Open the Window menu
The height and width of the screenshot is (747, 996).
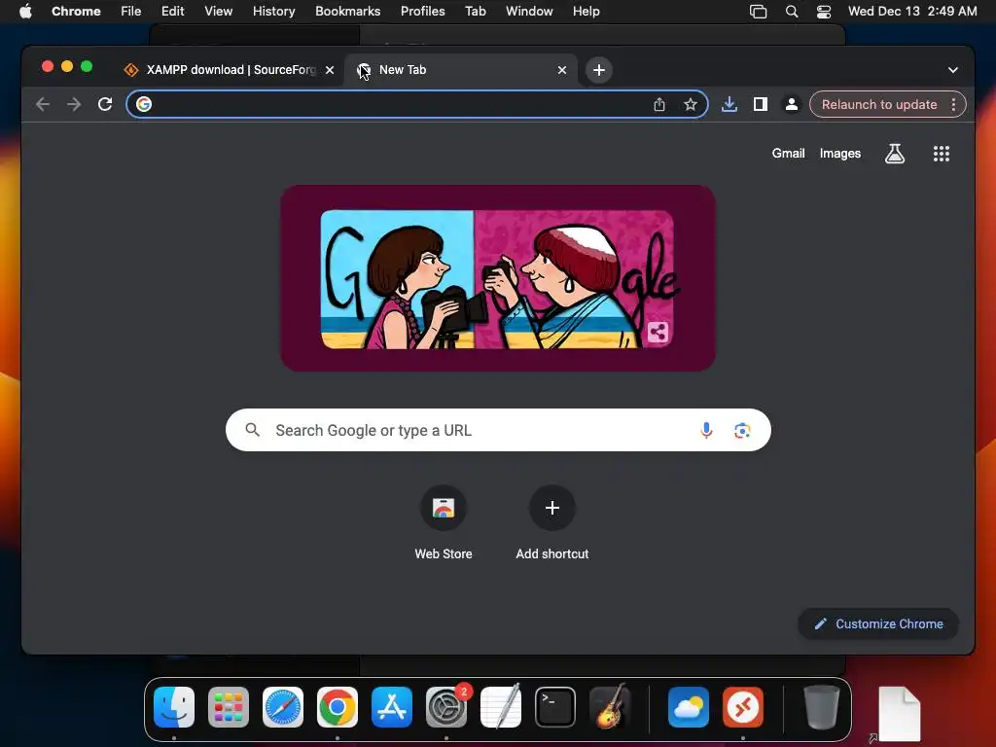[529, 11]
